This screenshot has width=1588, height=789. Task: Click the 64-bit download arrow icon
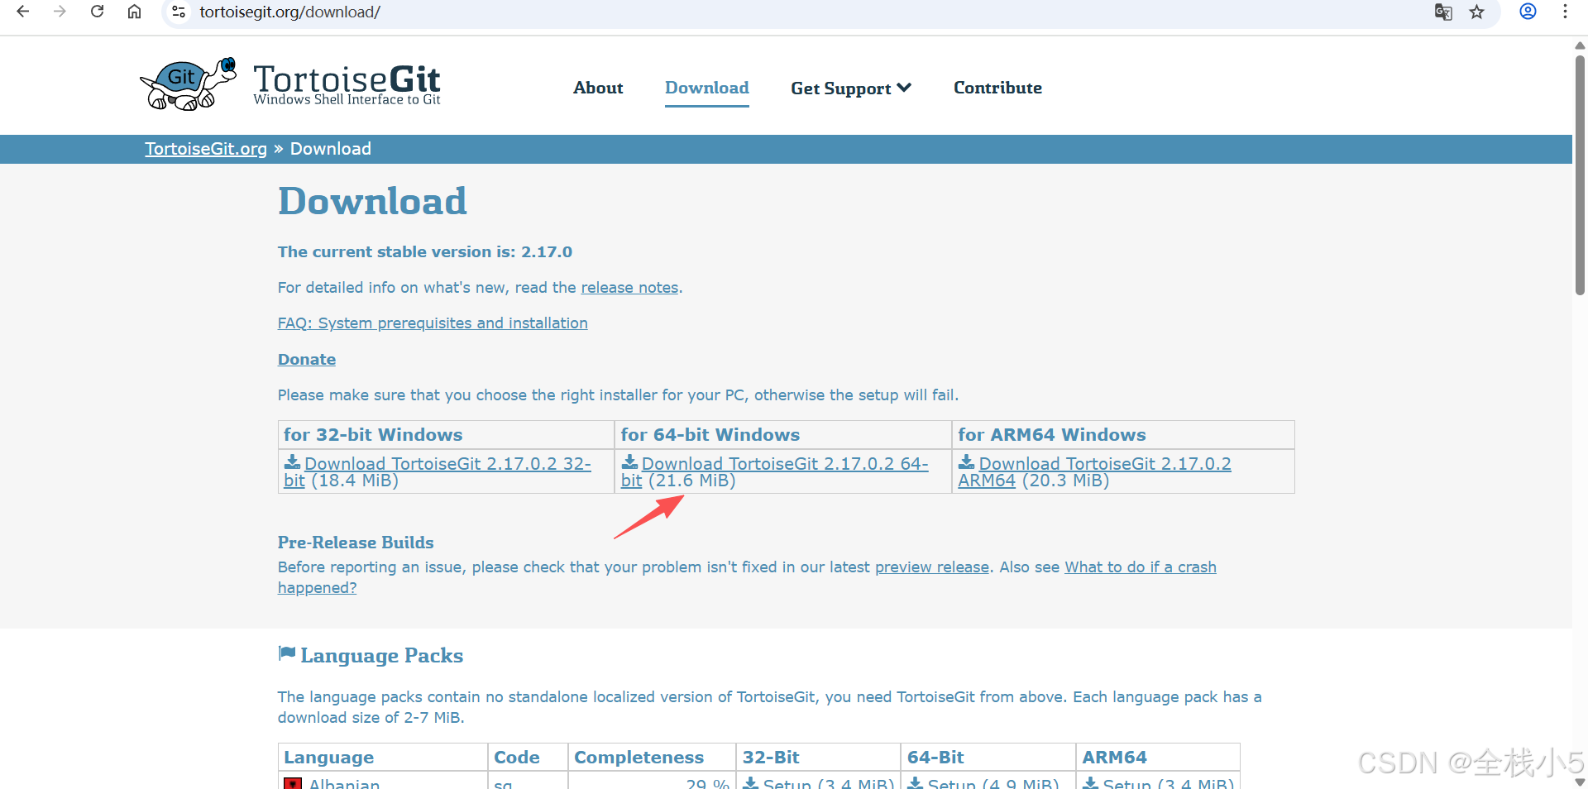629,462
